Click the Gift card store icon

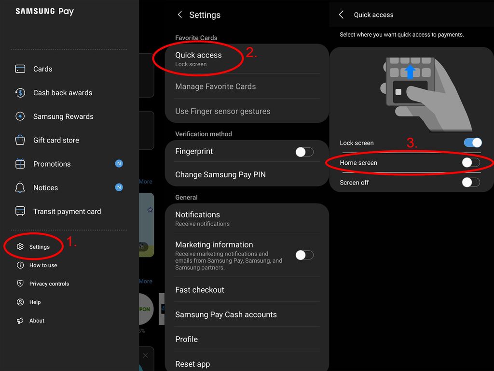[20, 140]
